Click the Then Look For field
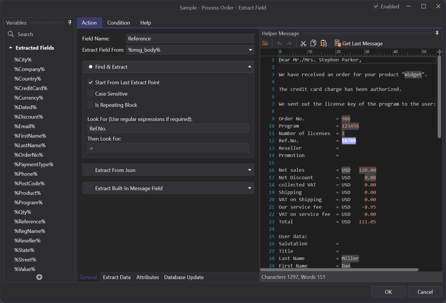 168,148
